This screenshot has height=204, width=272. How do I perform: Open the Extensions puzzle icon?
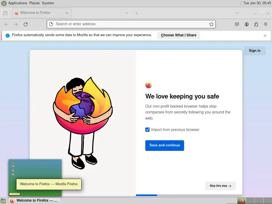tap(256, 24)
